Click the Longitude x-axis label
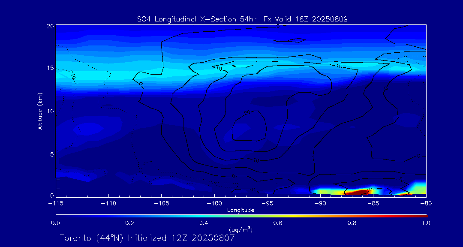This screenshot has width=463, height=247. (x=241, y=210)
